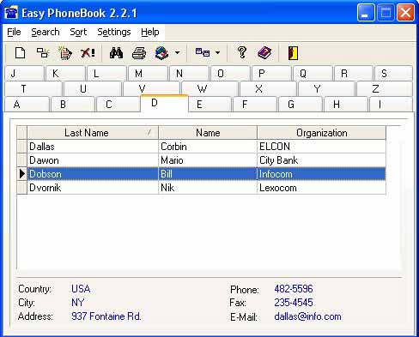This screenshot has width=419, height=337.
Task: Click the add record icon with sparkle
Action: pos(43,53)
